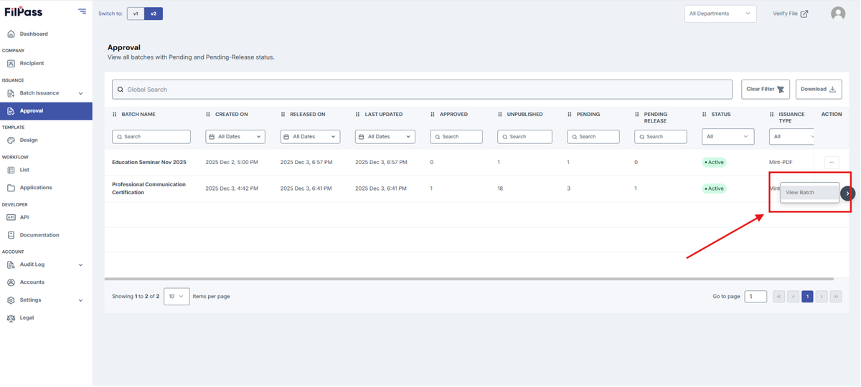The image size is (861, 387).
Task: Click Issuance Type column drag handle icon
Action: click(772, 115)
